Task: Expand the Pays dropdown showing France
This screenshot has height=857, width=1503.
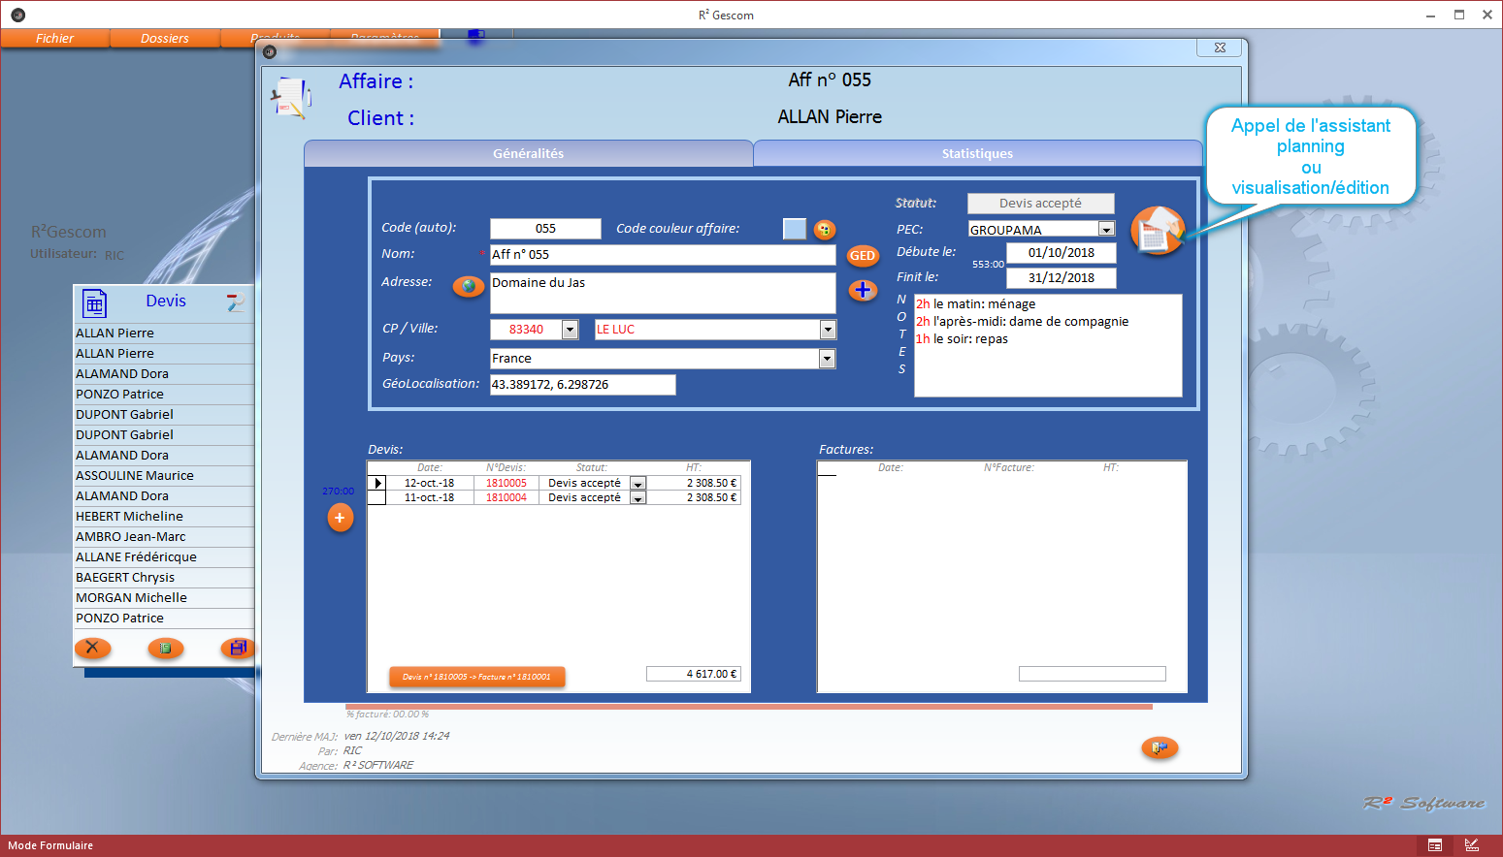Action: [x=827, y=358]
